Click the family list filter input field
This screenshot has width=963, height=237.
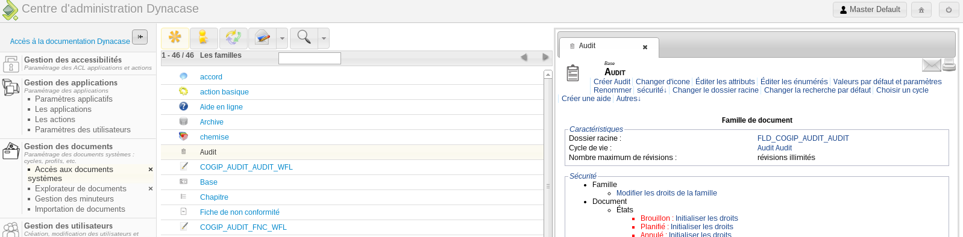point(310,58)
